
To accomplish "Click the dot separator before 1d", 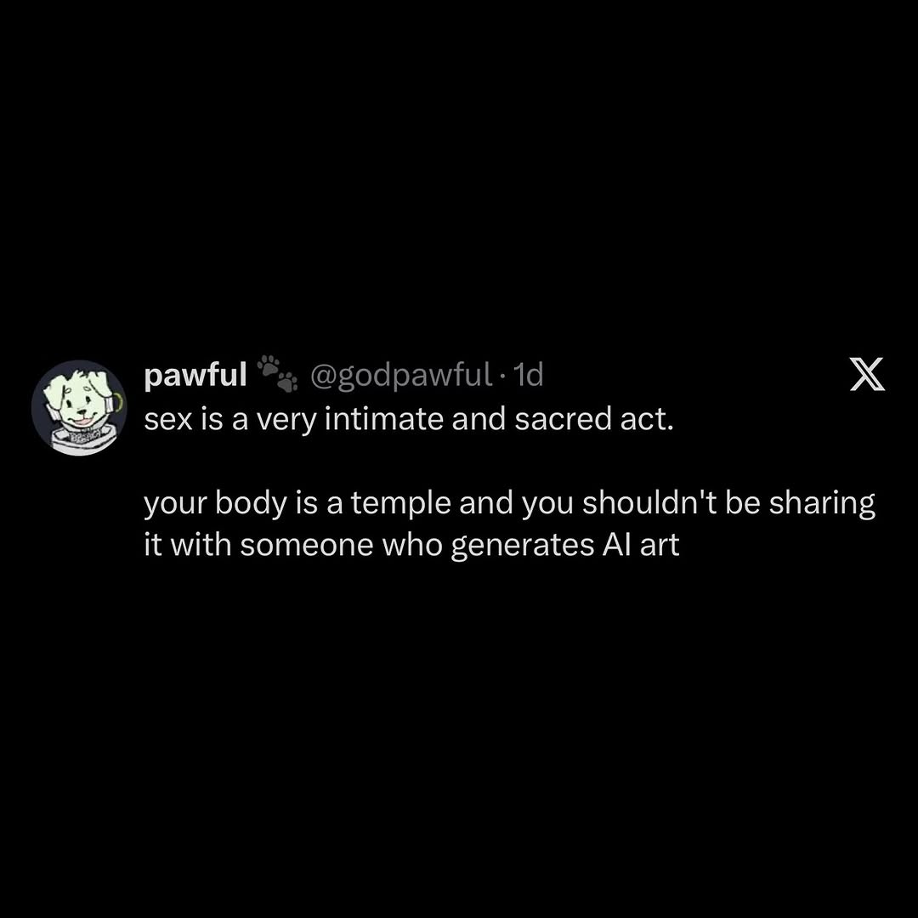I will point(502,377).
